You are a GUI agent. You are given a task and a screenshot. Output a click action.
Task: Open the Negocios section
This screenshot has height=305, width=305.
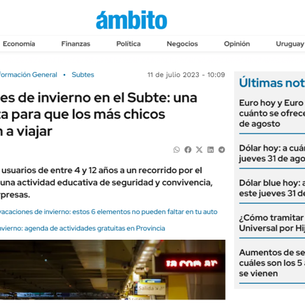click(x=182, y=44)
